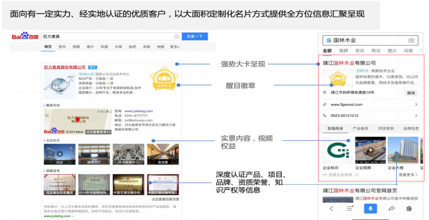This screenshot has width=429, height=220.
Task: Switch to the 资讯 tab in desktop results
Action: [62, 47]
